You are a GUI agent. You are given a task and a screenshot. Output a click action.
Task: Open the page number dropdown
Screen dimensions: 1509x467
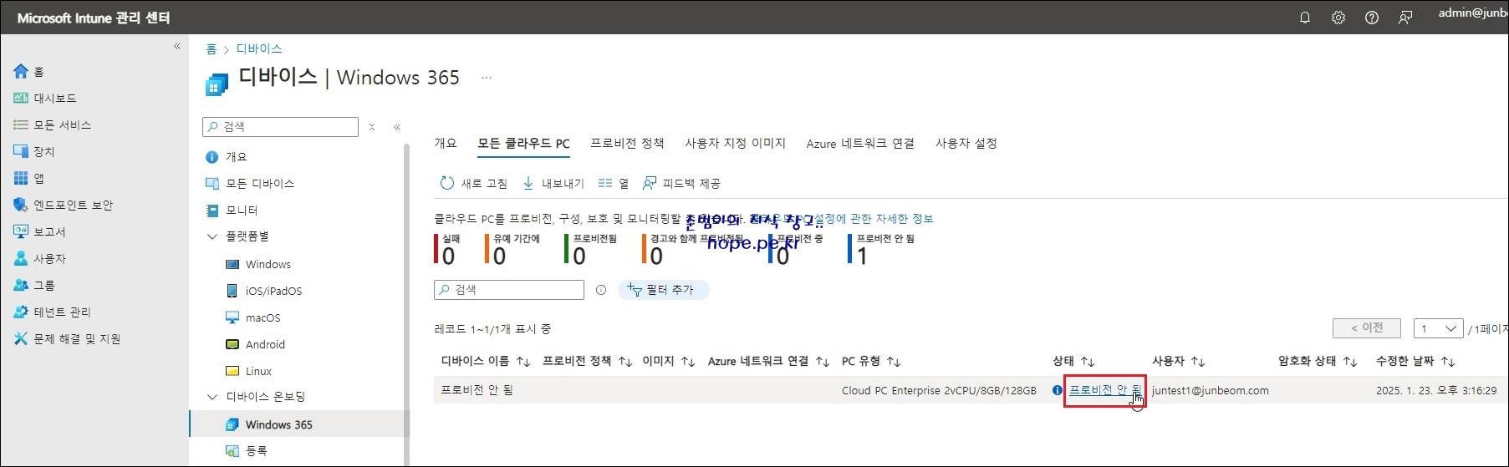pos(1438,328)
